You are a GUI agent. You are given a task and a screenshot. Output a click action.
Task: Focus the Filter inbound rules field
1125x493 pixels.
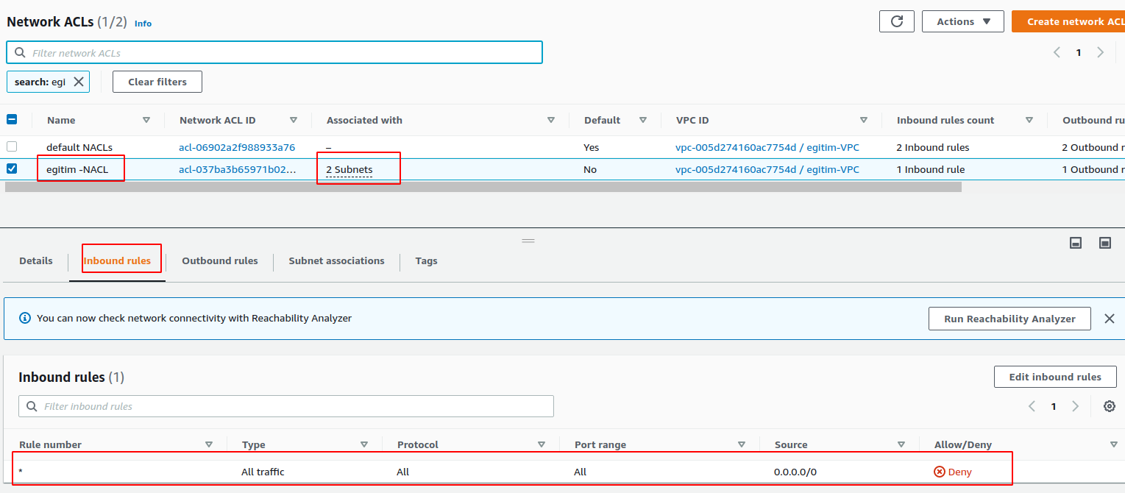click(286, 406)
